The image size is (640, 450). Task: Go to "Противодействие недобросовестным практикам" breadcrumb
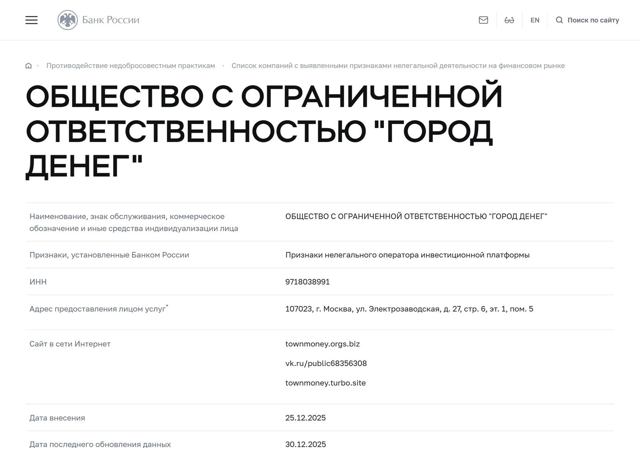130,66
